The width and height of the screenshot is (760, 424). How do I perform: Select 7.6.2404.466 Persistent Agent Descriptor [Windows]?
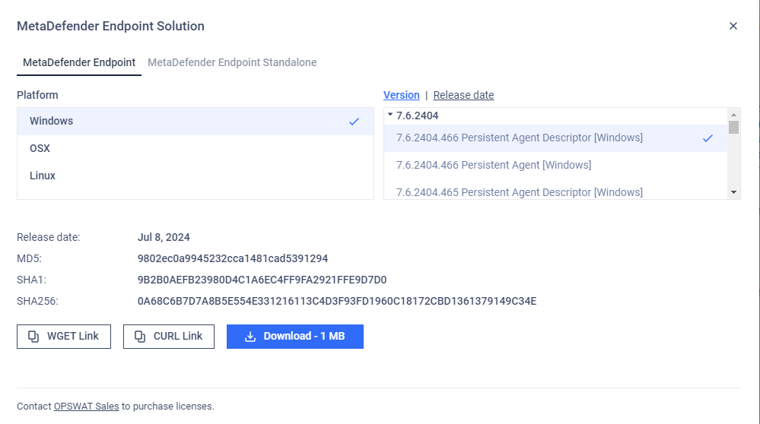click(555, 138)
